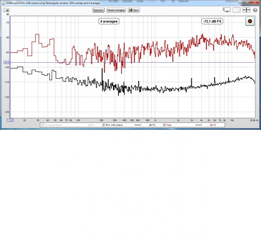The height and width of the screenshot is (242, 261).
Task: Start recording with the red record button
Action: pyautogui.click(x=250, y=21)
